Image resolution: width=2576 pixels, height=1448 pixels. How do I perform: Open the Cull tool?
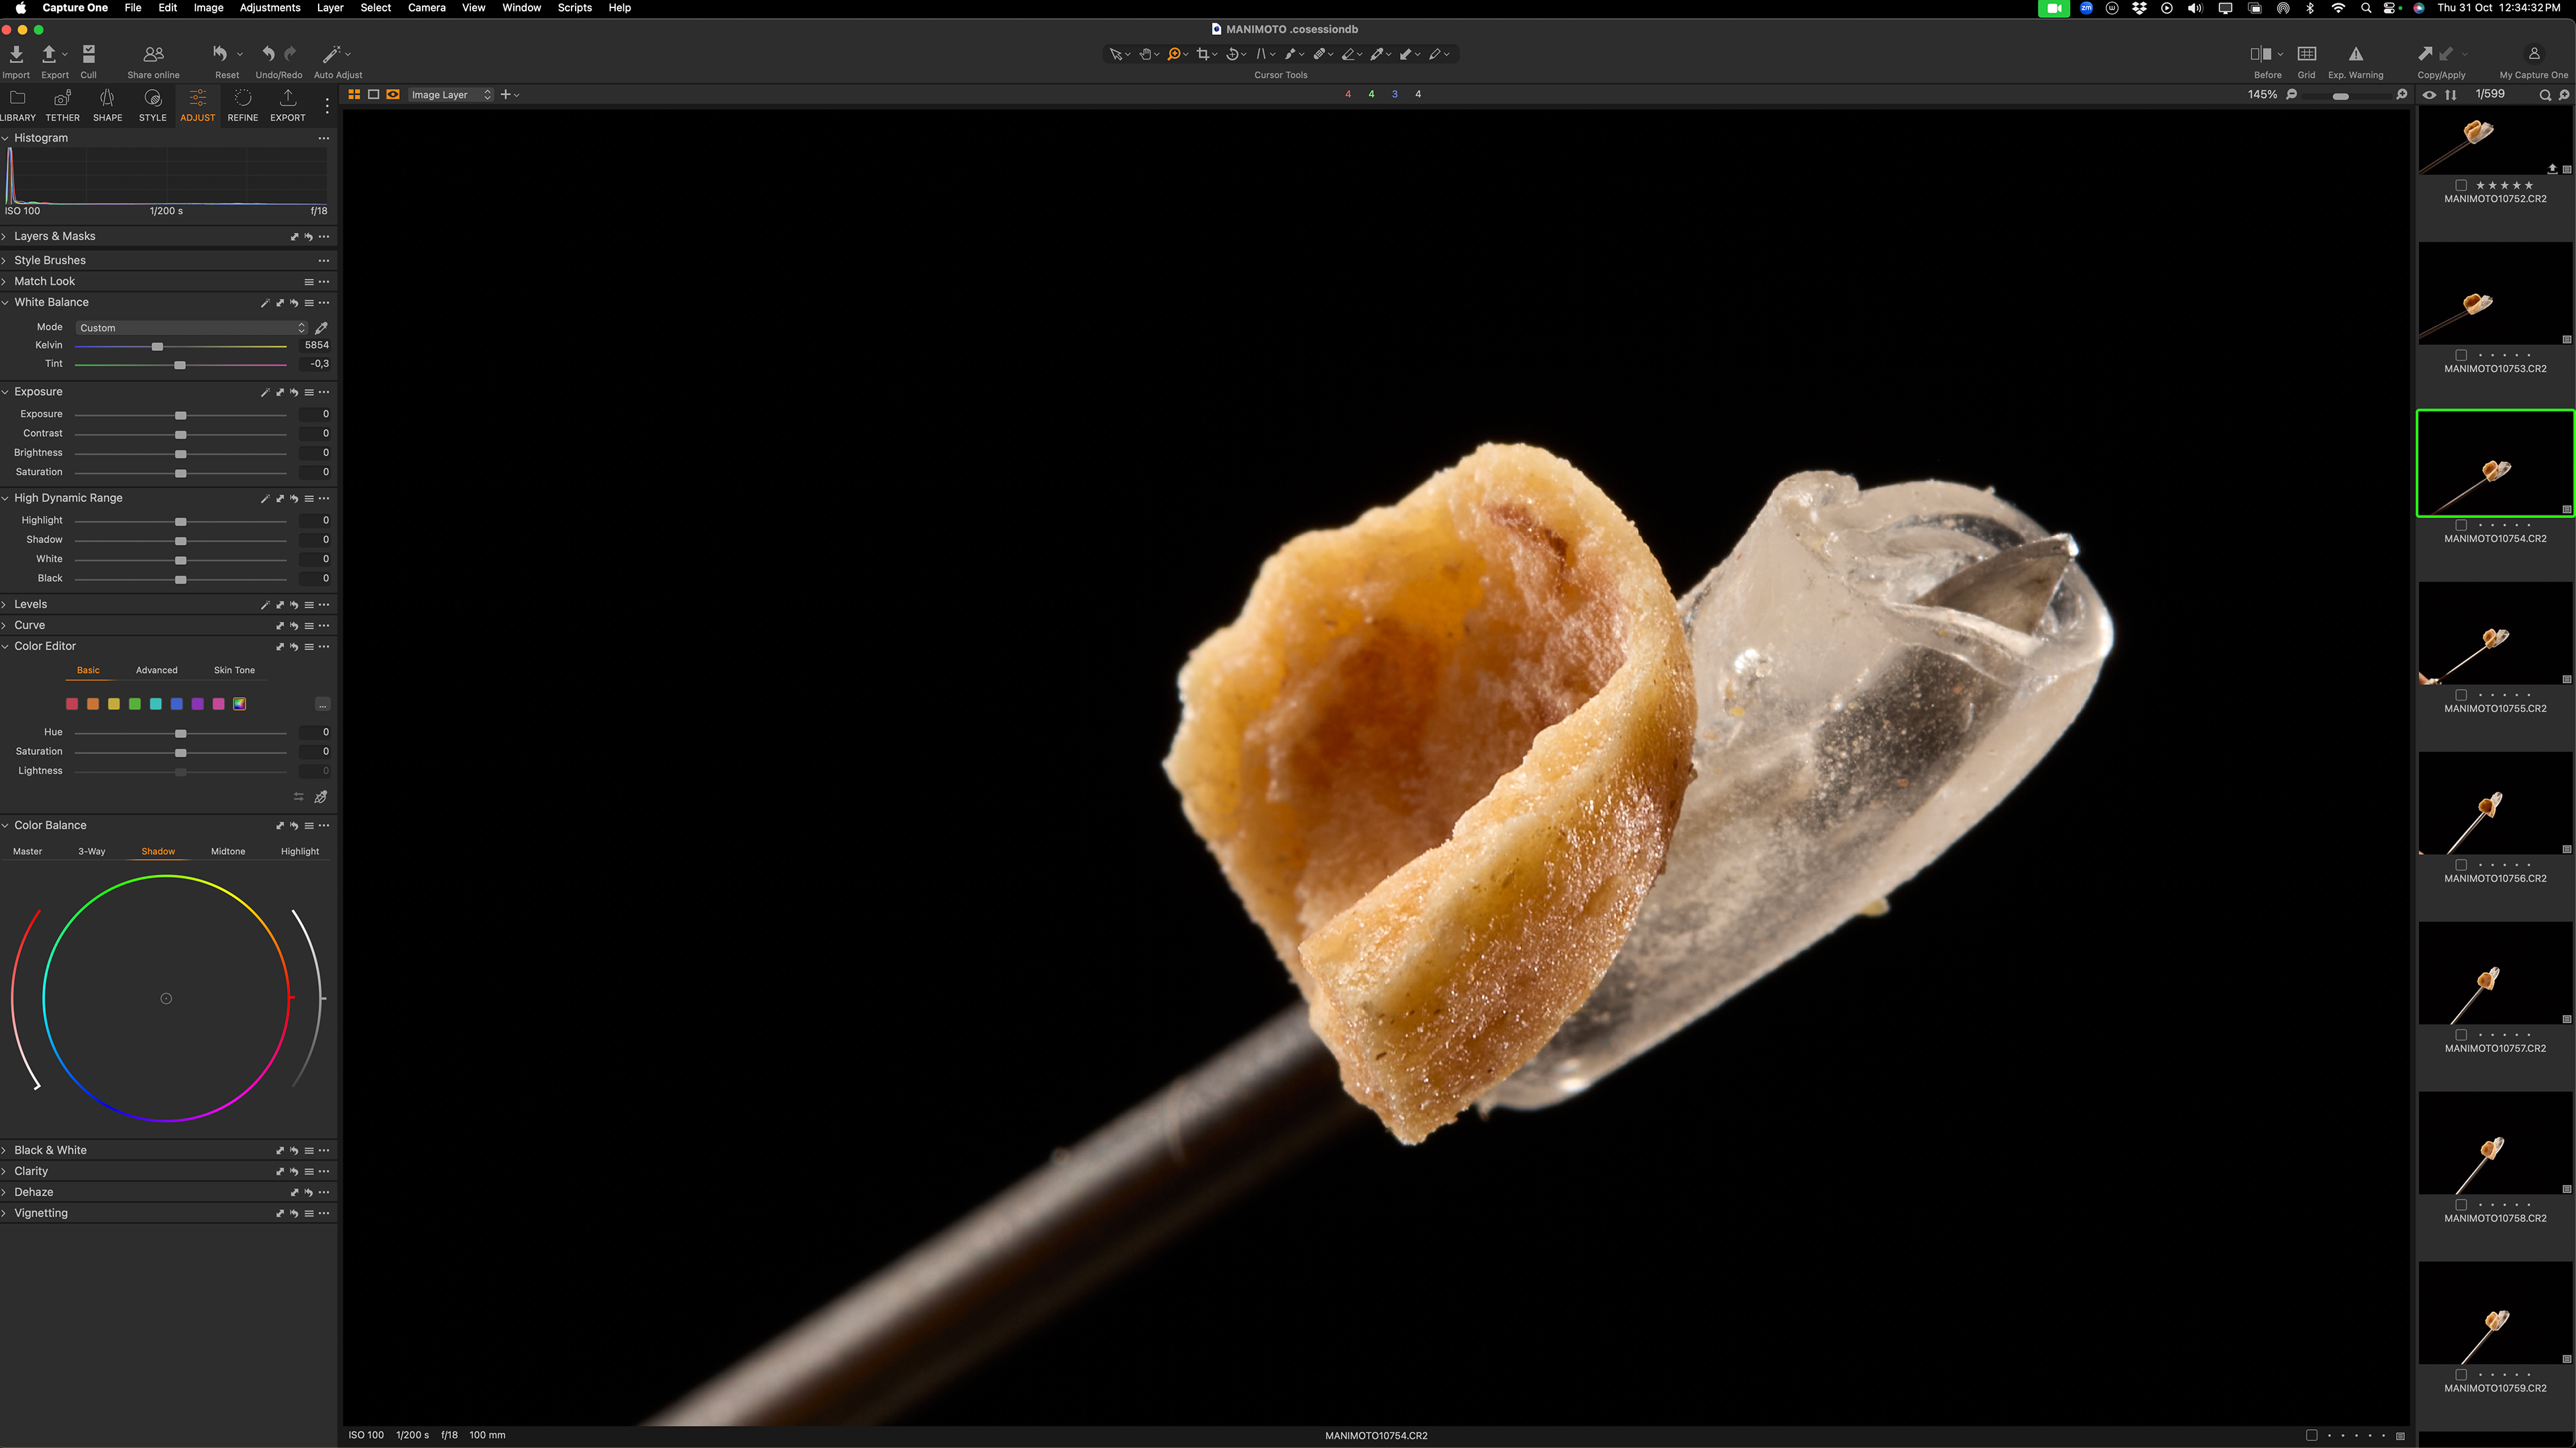88,54
